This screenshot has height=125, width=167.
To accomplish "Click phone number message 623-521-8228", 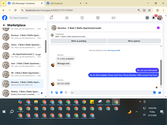I will 63,84.
